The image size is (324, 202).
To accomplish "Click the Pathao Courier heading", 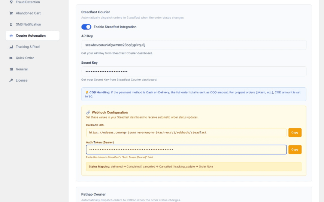I will [x=93, y=195].
